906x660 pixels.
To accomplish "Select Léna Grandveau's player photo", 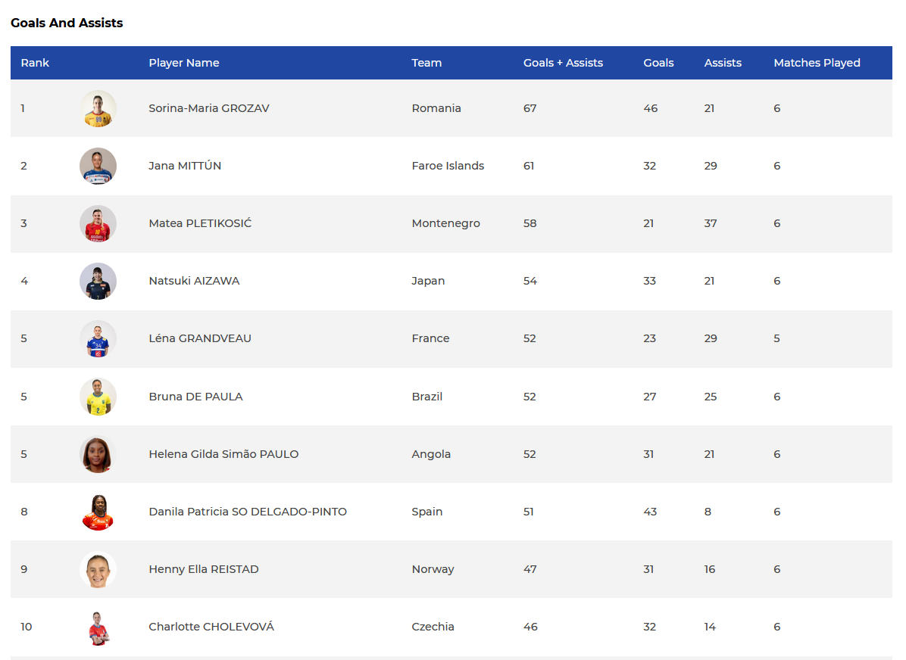I will [98, 338].
